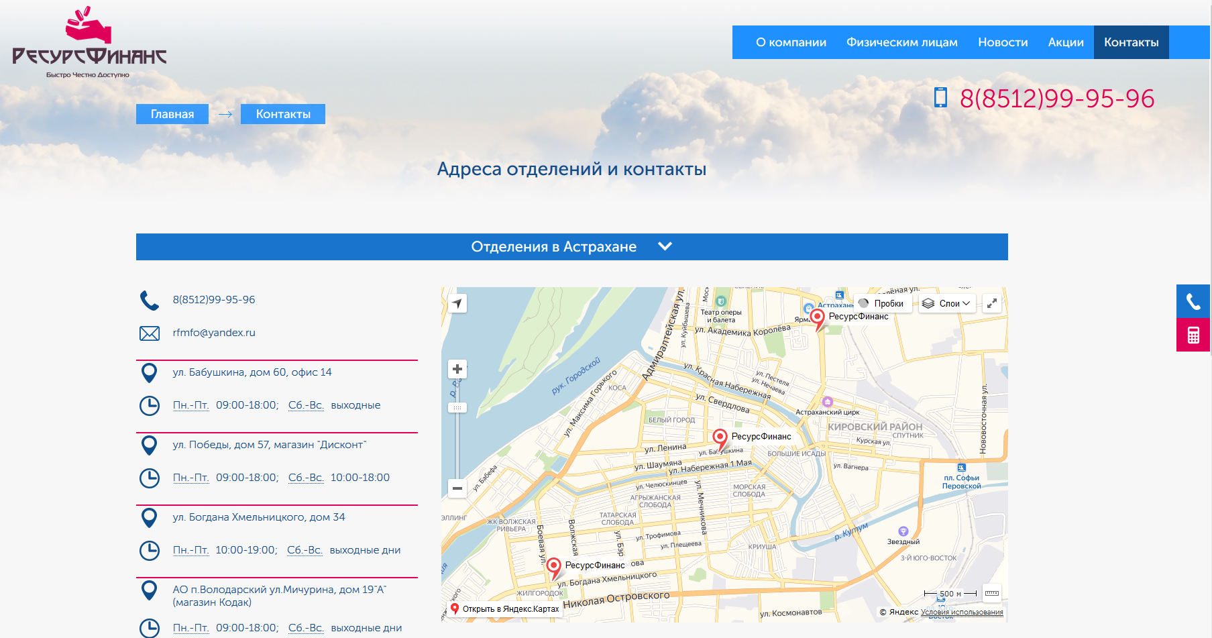Click the contact phone 8(8512)99-95-96 text

[x=214, y=300]
